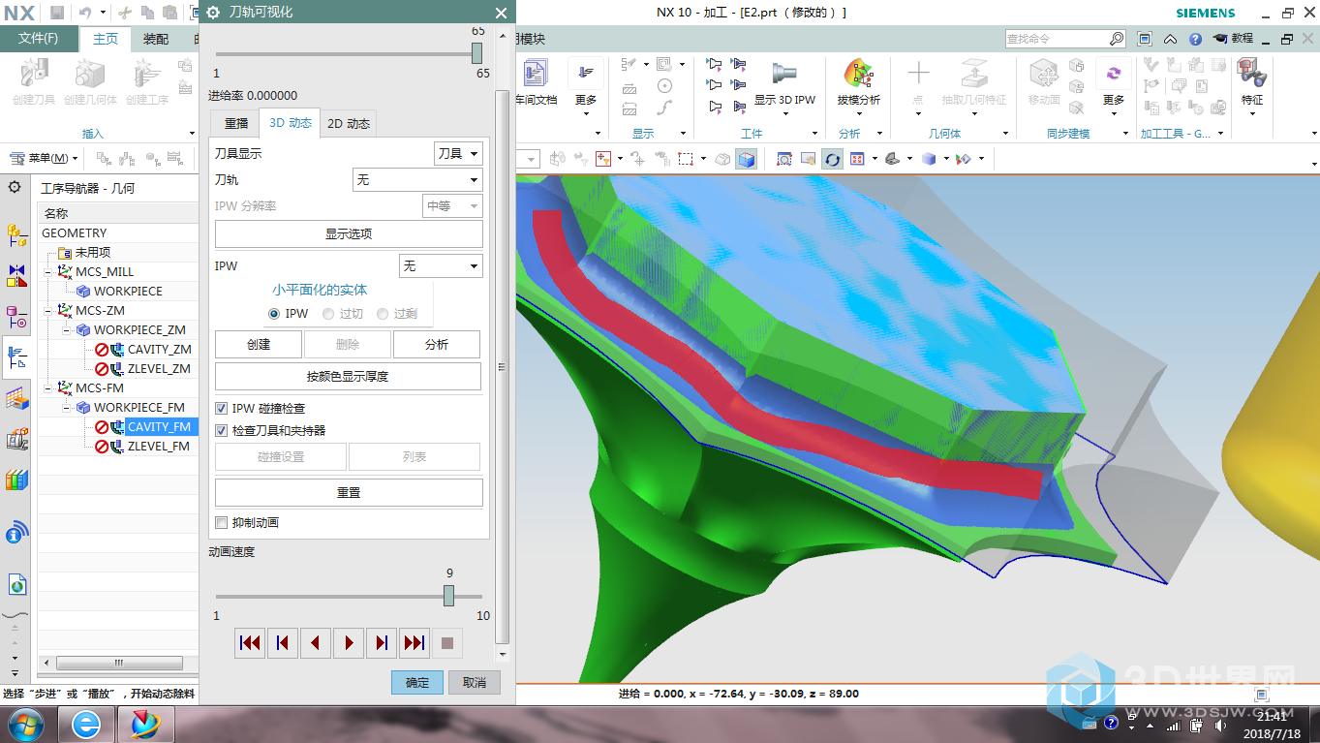Enable the suppress animation (抑制动画) checkbox
This screenshot has width=1320, height=743.
(x=221, y=522)
